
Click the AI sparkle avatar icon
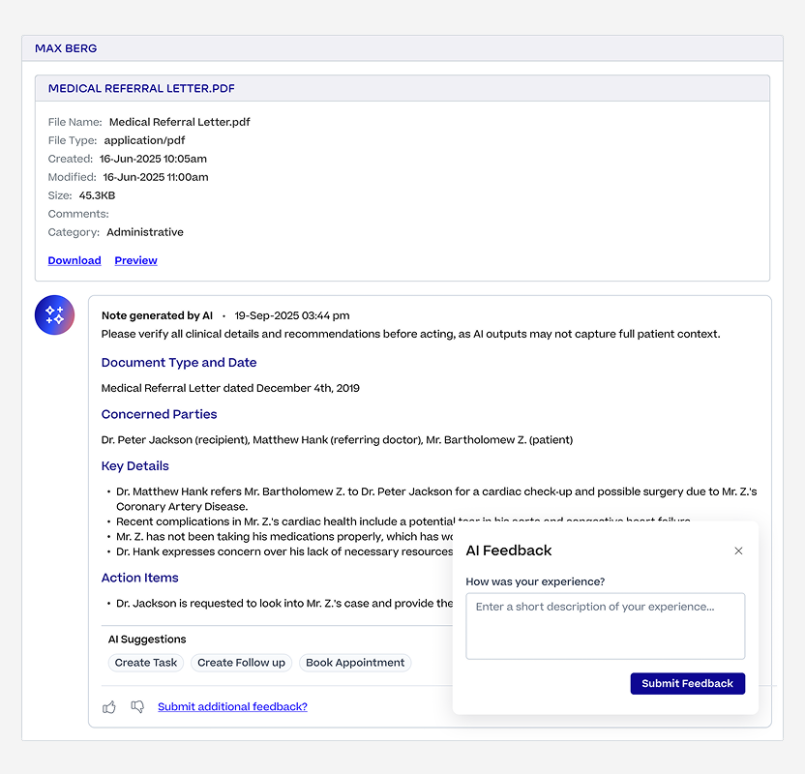tap(54, 314)
